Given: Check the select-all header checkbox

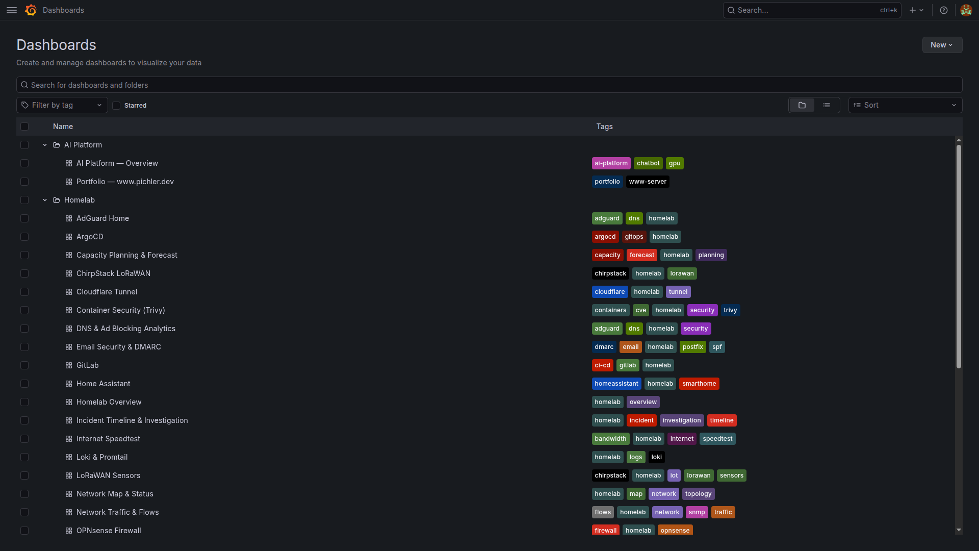Looking at the screenshot, I should [x=24, y=127].
